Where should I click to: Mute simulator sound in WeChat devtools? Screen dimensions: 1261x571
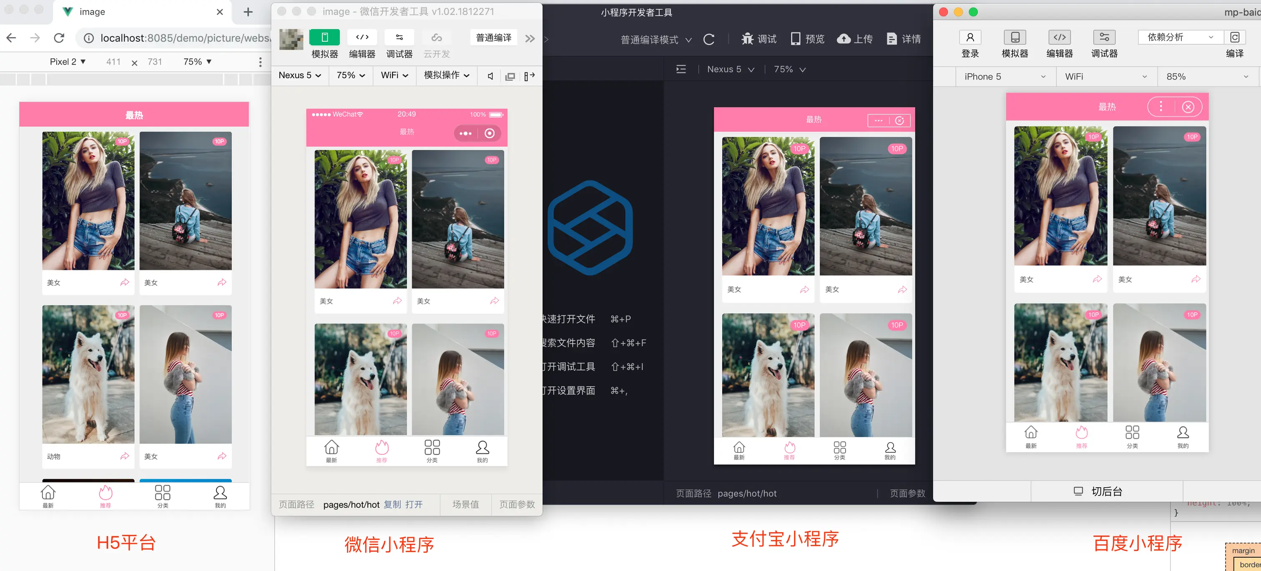click(490, 76)
